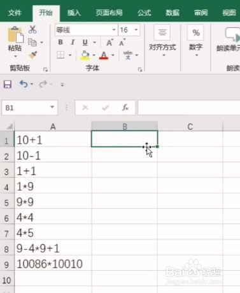The width and height of the screenshot is (240, 293).
Task: Open the Name Box dropdown arrow
Action: click(52, 107)
